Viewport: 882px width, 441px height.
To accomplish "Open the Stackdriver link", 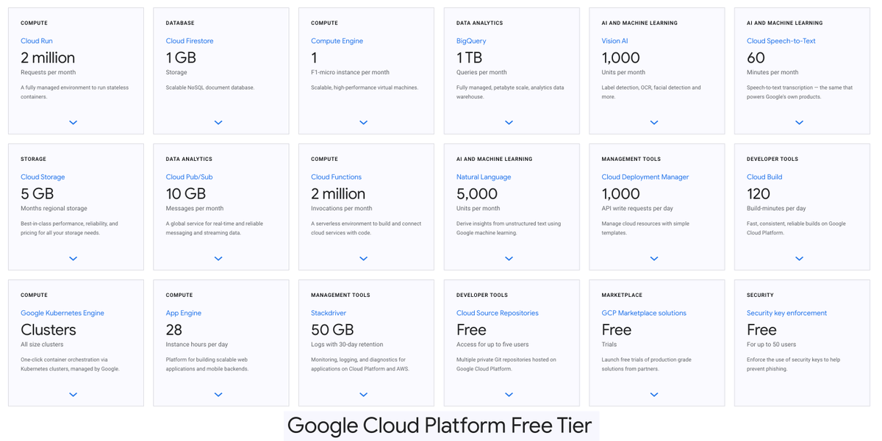I will (x=329, y=313).
